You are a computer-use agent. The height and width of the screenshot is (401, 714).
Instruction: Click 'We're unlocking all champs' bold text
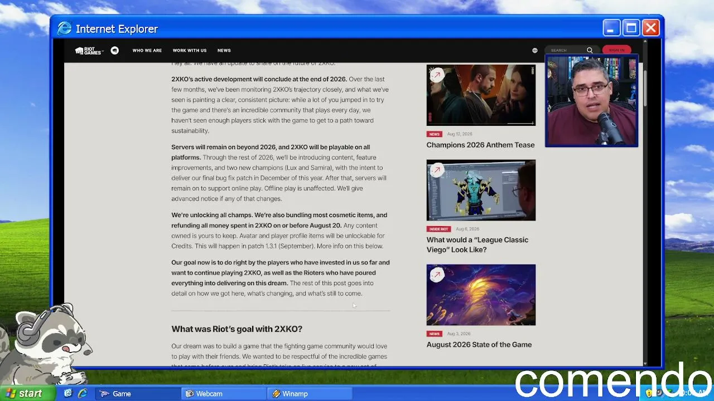(213, 215)
